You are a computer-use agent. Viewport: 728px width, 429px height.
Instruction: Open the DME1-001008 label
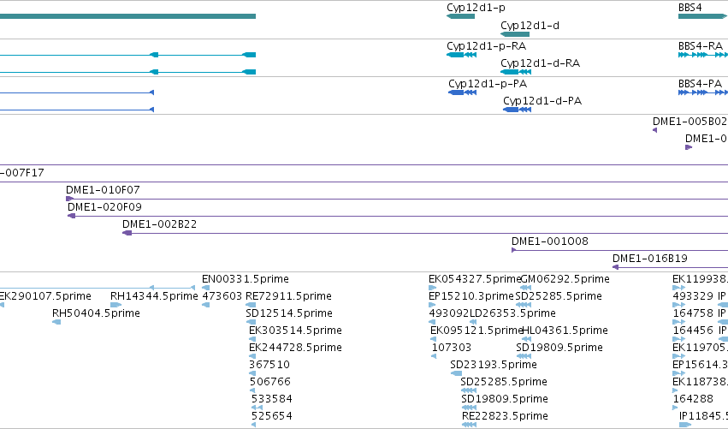coord(550,241)
